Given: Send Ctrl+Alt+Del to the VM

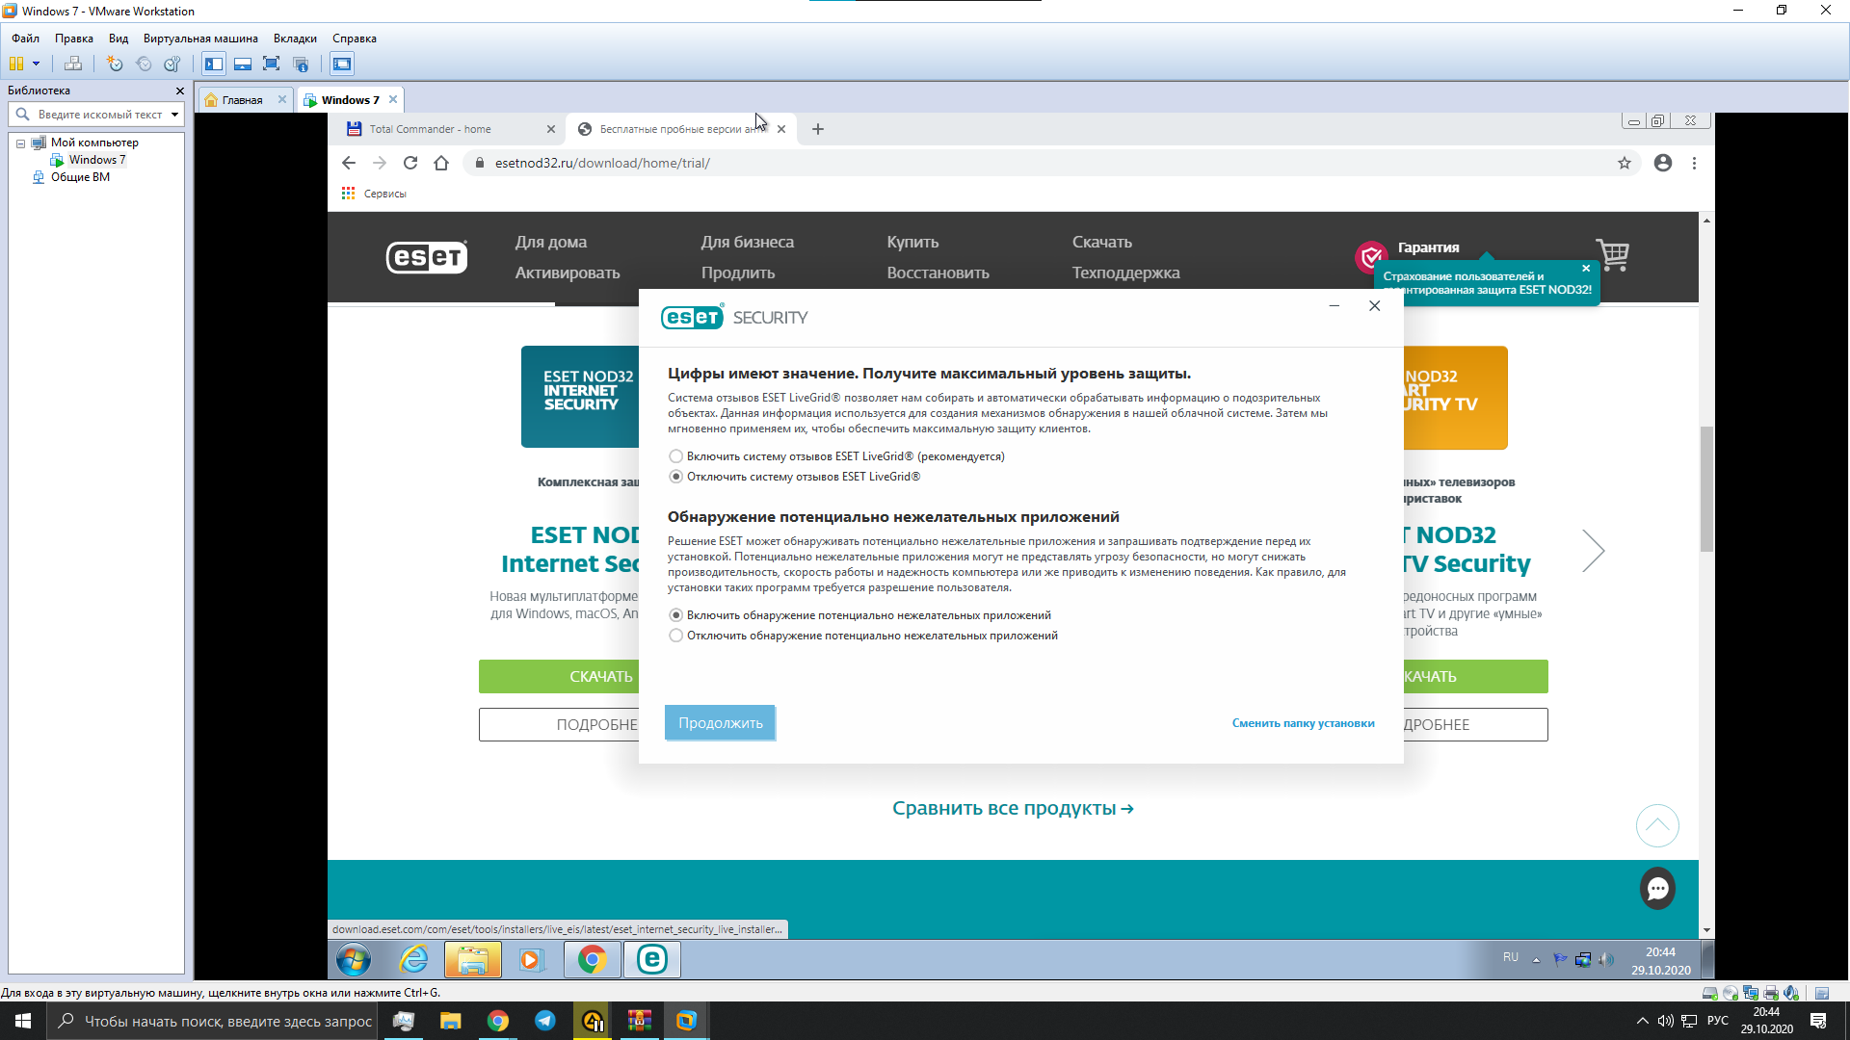Looking at the screenshot, I should click(73, 64).
